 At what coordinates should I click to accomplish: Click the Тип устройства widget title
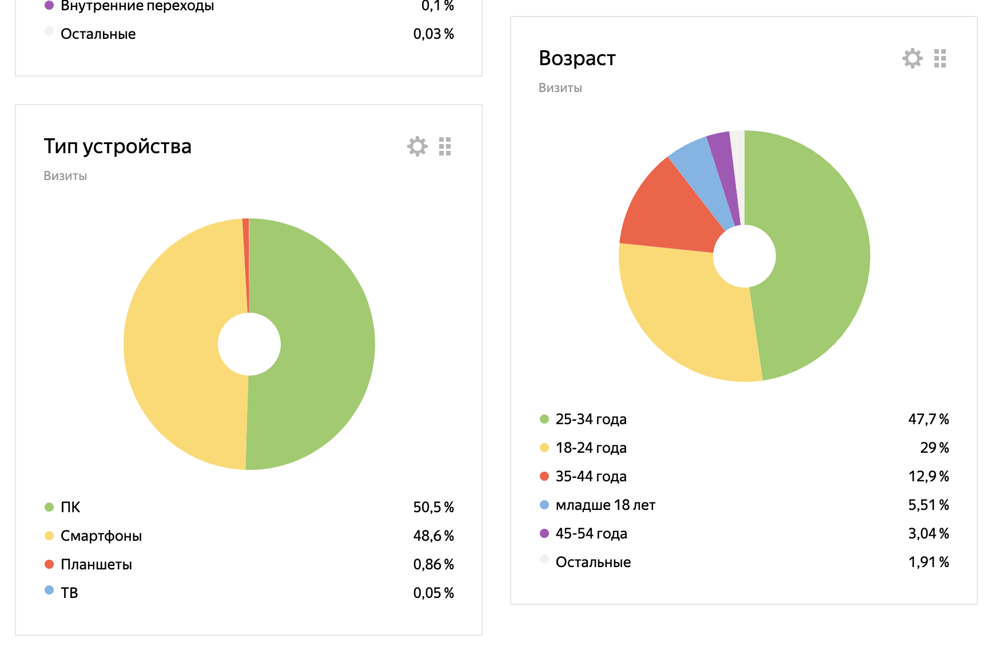point(117,146)
